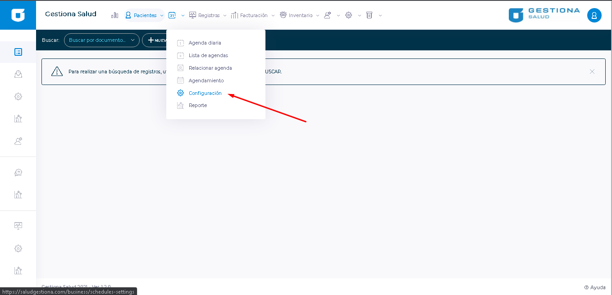Viewport: 612px width, 295px height.
Task: Dismiss the search warning alert banner
Action: (592, 72)
